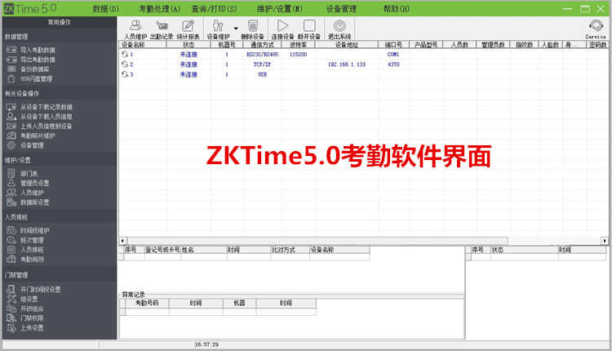Viewport: 612px width, 351px height.
Task: Open 考勤规则 in sidebar
Action: [x=25, y=260]
